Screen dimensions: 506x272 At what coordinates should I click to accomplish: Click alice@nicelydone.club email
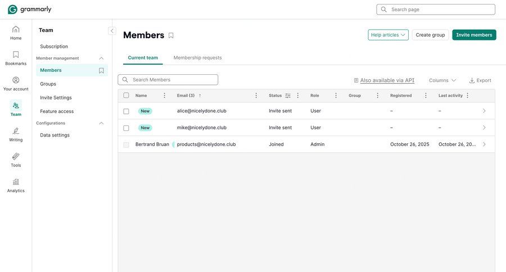tap(202, 111)
